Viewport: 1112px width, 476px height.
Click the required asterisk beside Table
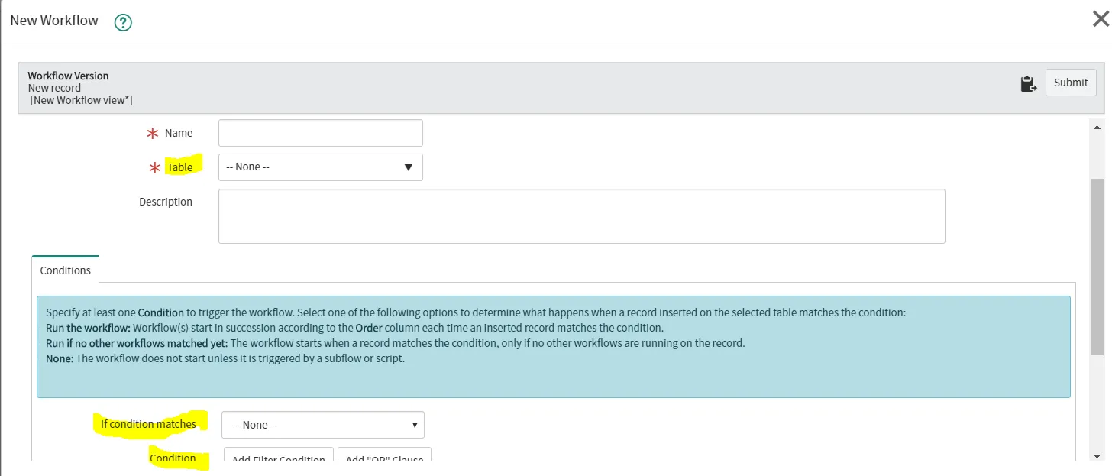154,168
